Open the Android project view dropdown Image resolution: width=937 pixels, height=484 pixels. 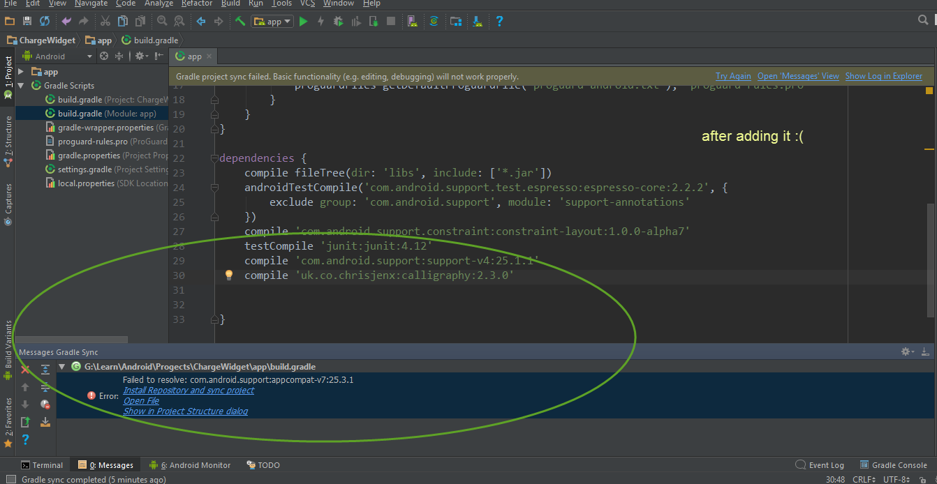tap(57, 56)
